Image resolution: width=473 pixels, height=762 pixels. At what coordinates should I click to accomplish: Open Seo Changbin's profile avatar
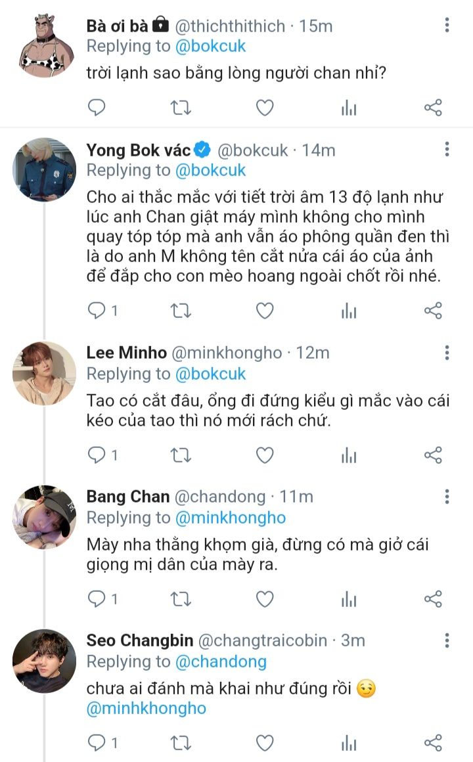tap(44, 660)
